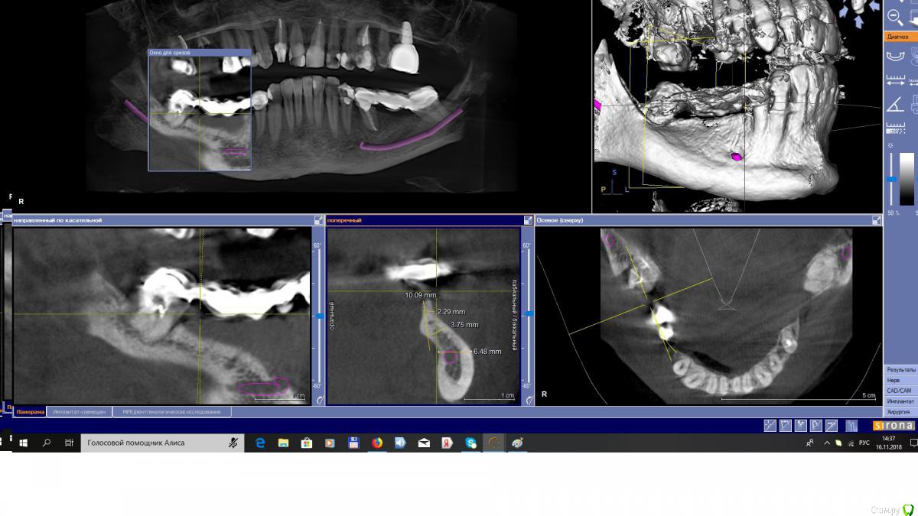
Task: Reset rotation icon in tangential view corner
Action: 317,399
